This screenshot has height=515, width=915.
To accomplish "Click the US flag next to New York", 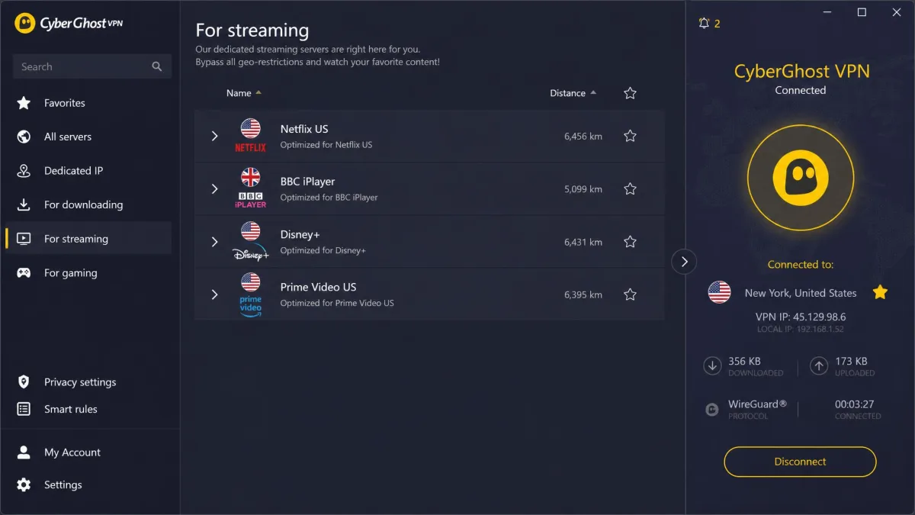I will (719, 292).
